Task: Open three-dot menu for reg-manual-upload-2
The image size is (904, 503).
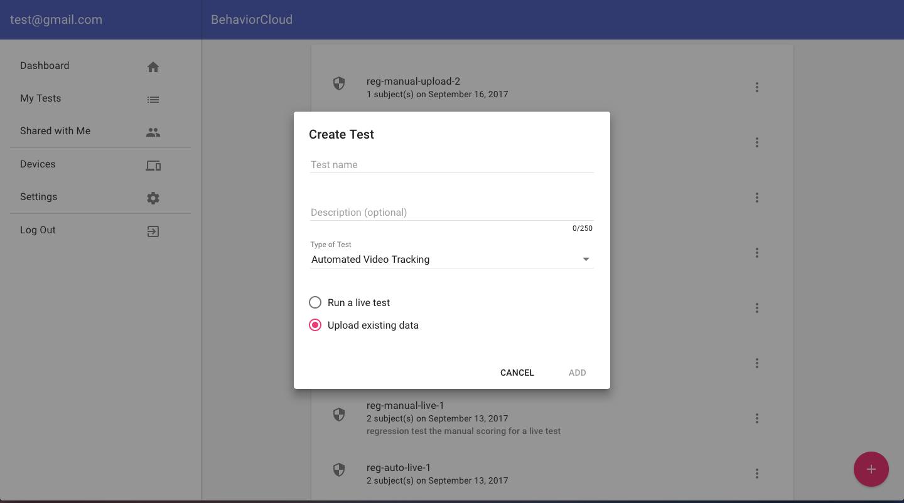Action: tap(757, 87)
